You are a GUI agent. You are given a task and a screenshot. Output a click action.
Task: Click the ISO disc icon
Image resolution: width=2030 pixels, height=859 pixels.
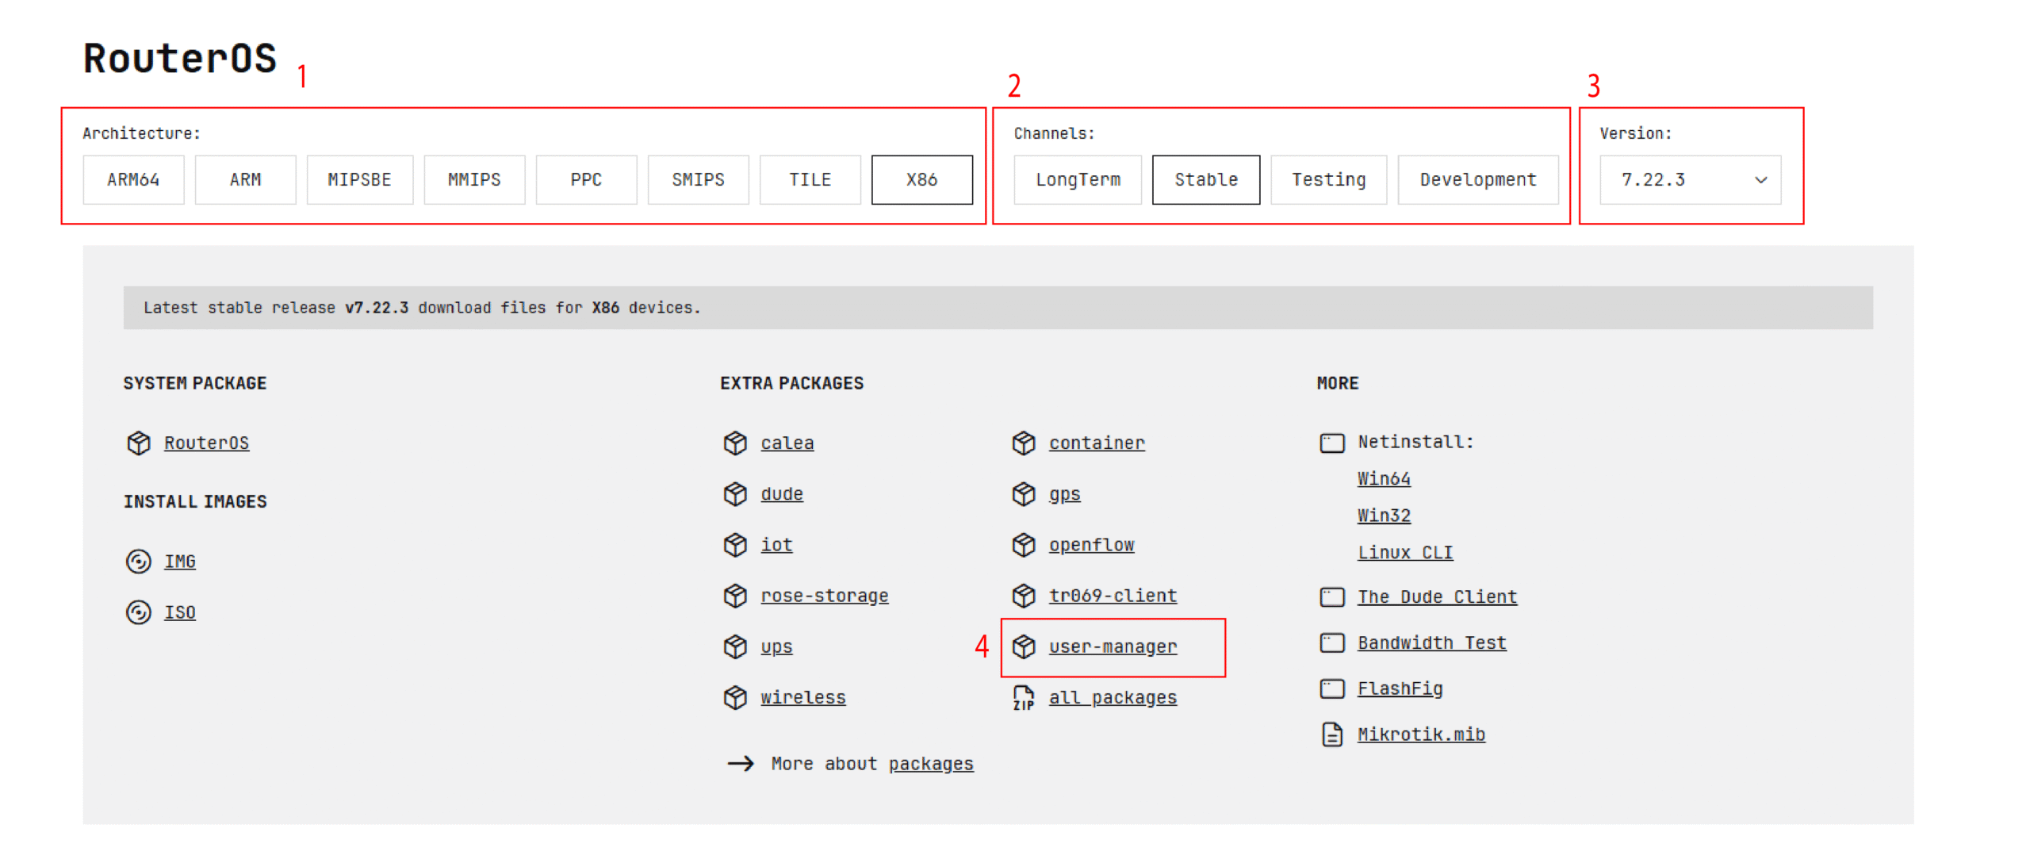click(139, 612)
